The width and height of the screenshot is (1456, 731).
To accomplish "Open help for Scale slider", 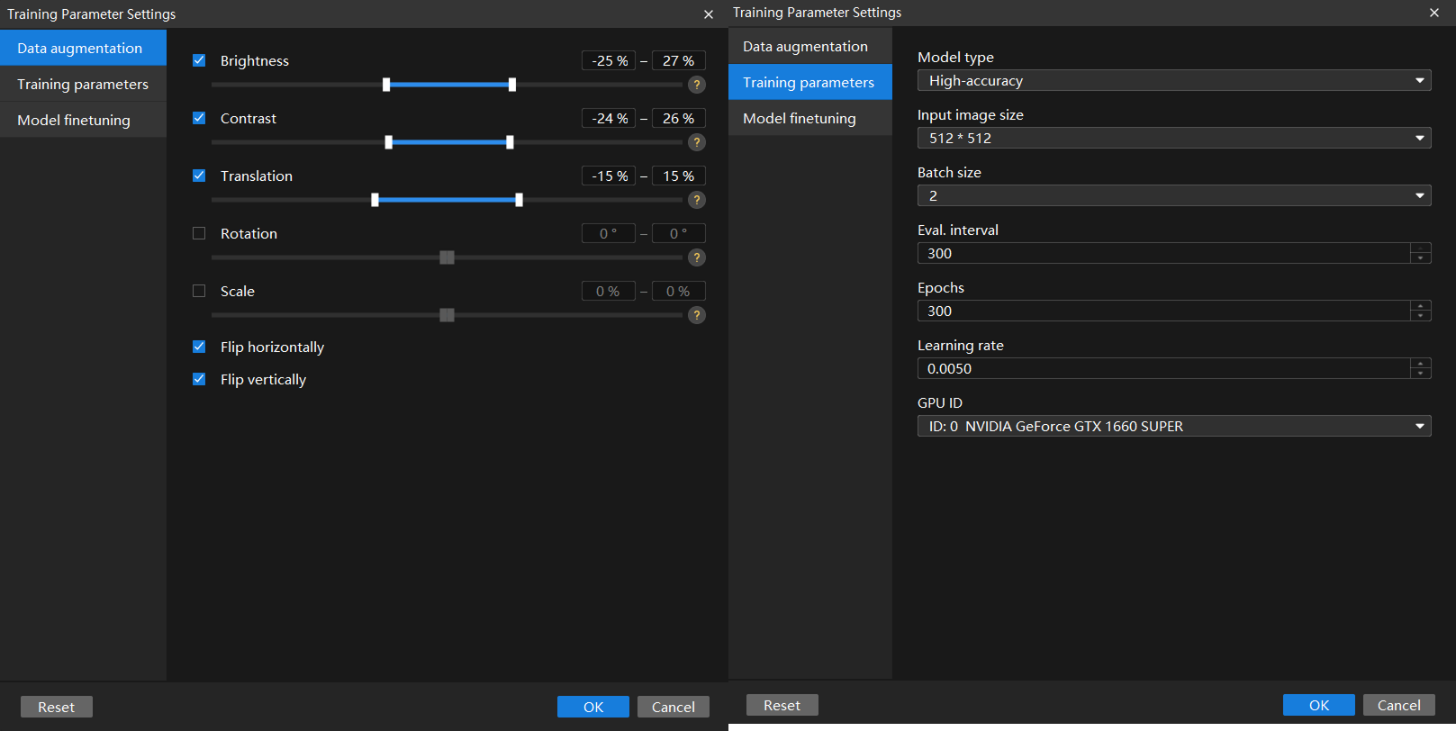I will (x=697, y=315).
